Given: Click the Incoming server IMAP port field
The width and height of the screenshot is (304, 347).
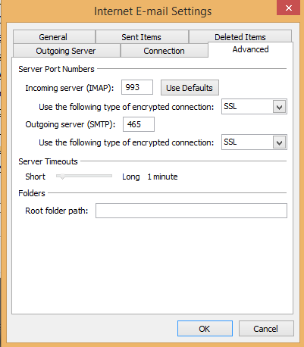Looking at the screenshot, I should pos(137,87).
